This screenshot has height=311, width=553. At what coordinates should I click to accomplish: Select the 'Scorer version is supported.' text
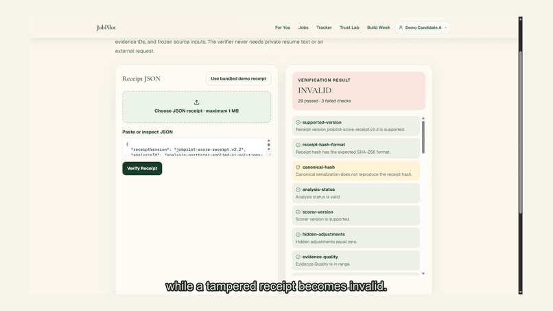pyautogui.click(x=322, y=219)
